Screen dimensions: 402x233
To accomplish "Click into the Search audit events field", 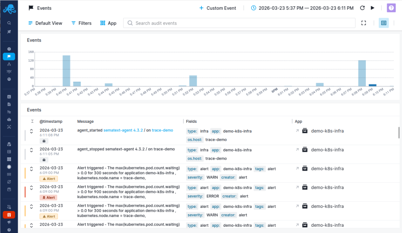I will click(243, 23).
